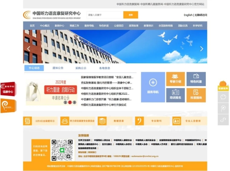
Task: Open 特色科室 in the navigation bar
Action: click(104, 26)
